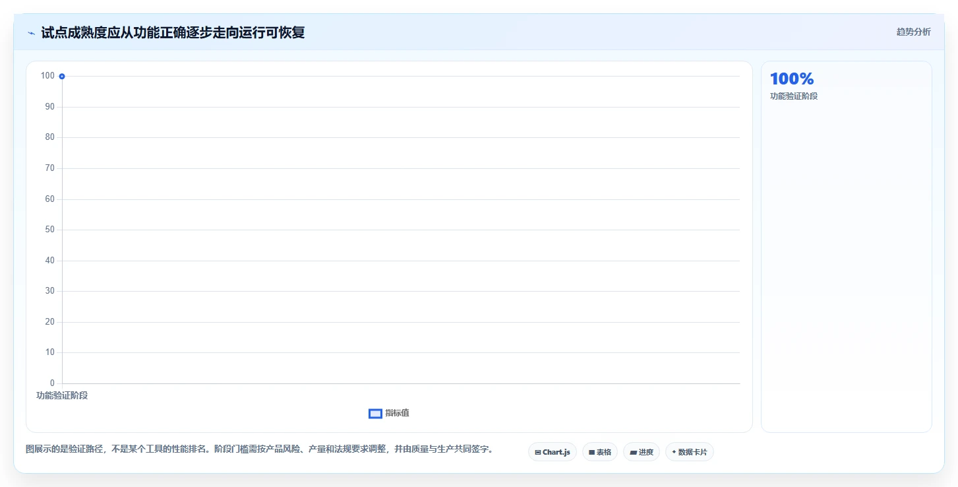
Task: Click the y-axis label 0
Action: [x=52, y=383]
